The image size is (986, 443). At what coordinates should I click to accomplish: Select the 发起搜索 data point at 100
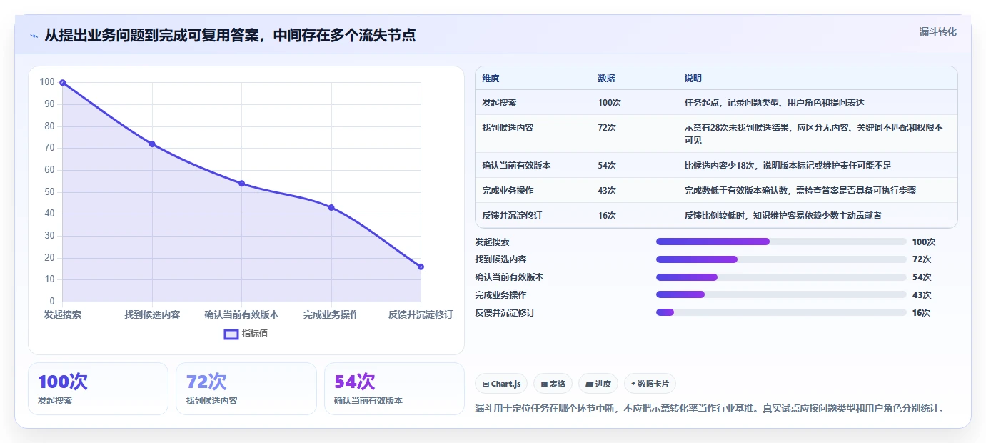pyautogui.click(x=63, y=83)
